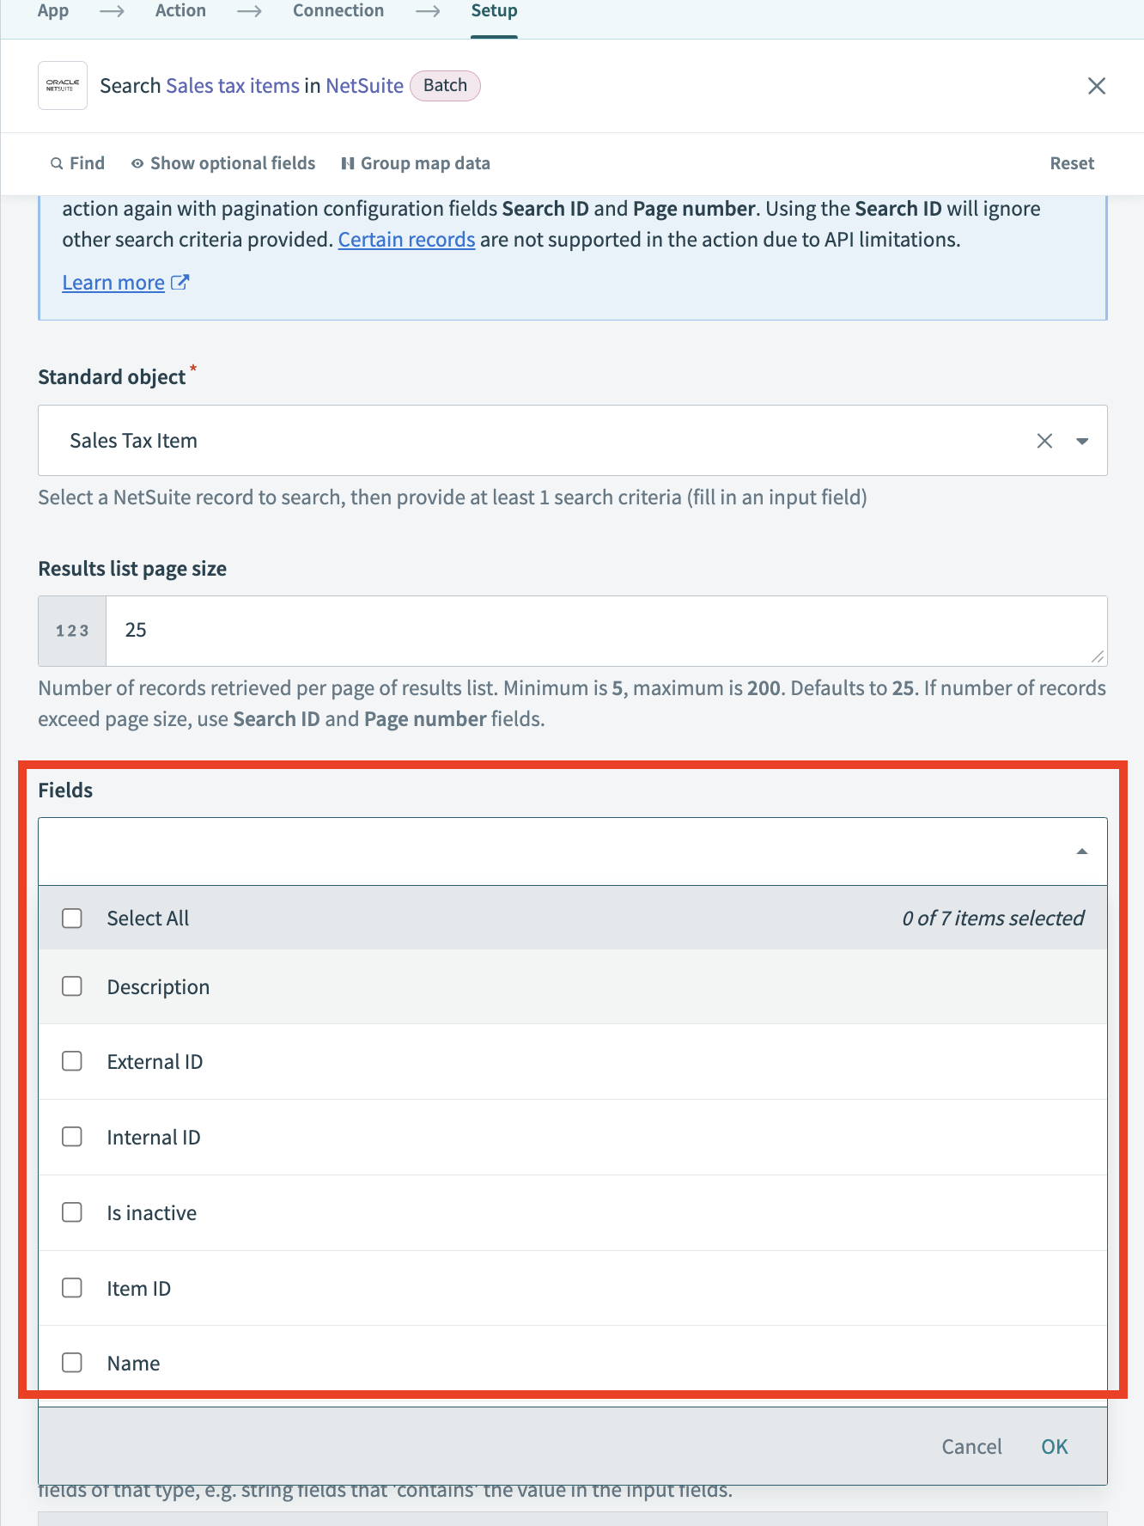Select the Setup tab

coord(493,11)
